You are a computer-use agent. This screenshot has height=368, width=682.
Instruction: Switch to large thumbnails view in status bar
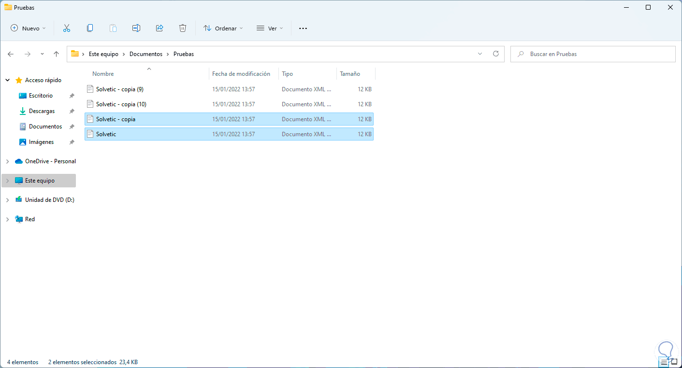tap(674, 362)
